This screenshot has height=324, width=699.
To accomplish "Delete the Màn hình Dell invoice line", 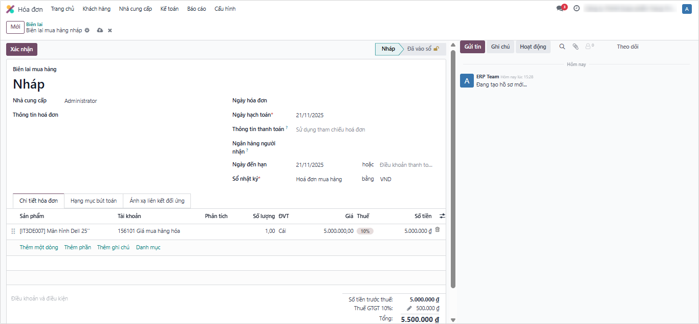I will click(438, 230).
